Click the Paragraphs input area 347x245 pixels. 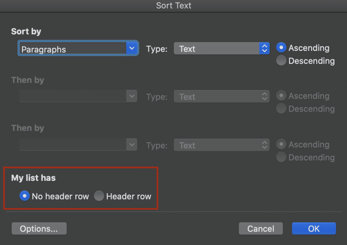point(68,49)
